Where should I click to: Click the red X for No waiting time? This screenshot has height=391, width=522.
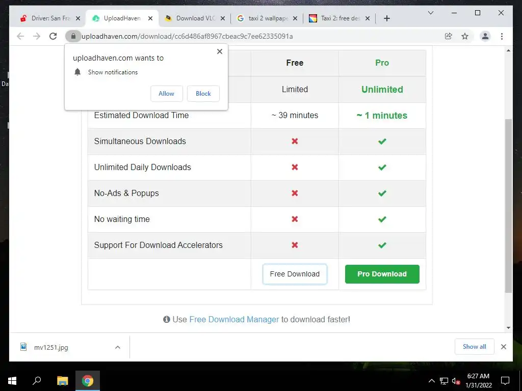click(295, 219)
